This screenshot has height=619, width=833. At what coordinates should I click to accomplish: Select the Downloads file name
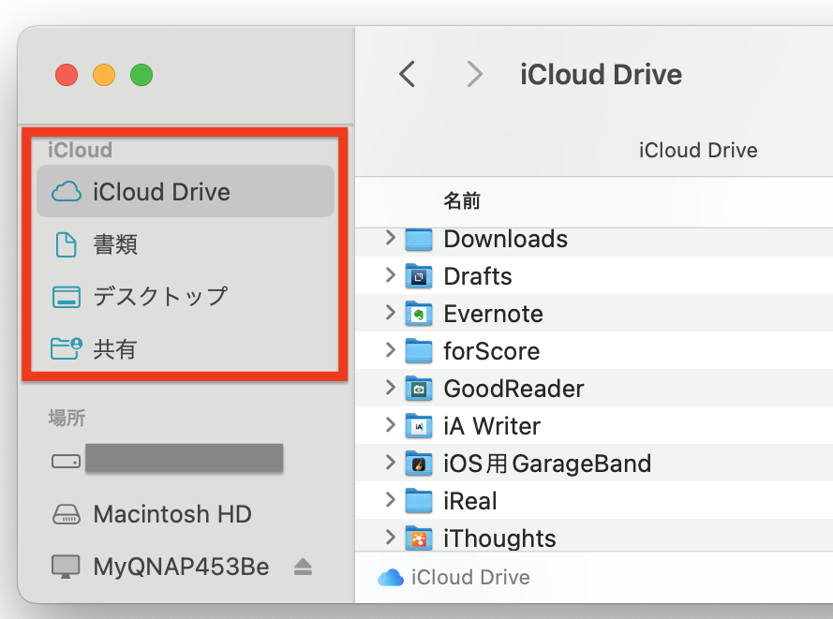coord(506,239)
